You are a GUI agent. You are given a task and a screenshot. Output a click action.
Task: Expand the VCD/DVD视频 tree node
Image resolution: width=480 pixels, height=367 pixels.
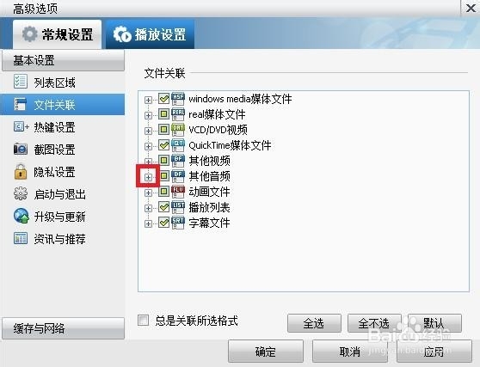coord(148,131)
